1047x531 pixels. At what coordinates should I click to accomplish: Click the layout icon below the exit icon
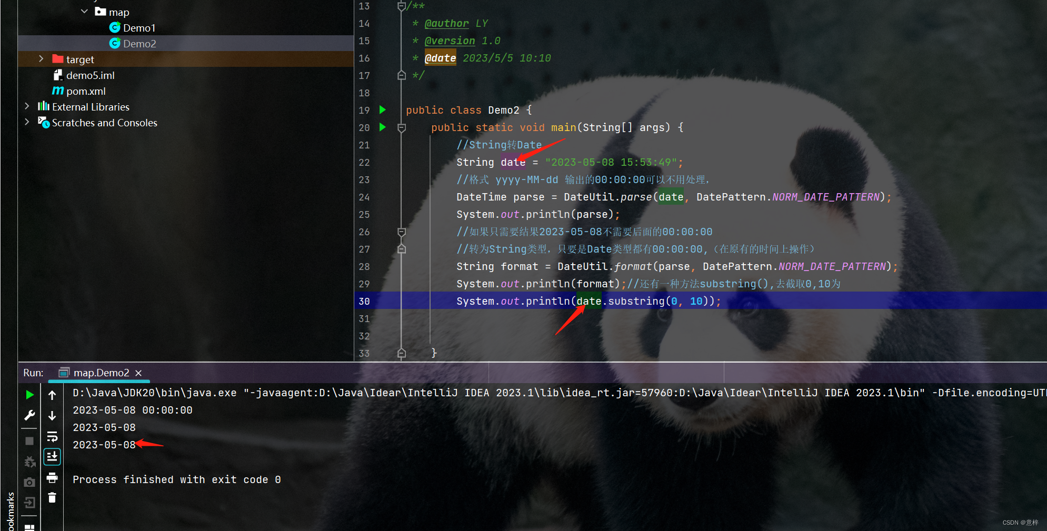[x=30, y=527]
